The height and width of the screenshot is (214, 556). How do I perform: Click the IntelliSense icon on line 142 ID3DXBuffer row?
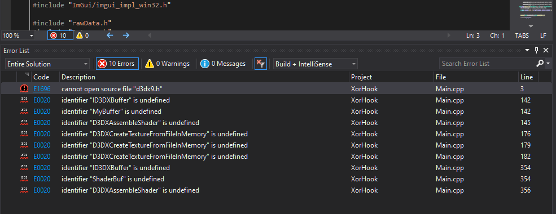24,100
